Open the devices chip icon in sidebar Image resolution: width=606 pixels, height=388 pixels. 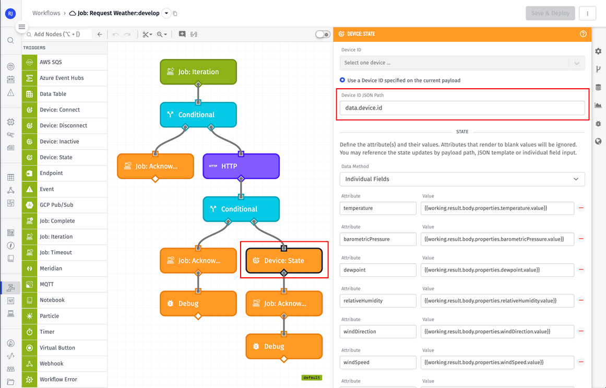[11, 122]
